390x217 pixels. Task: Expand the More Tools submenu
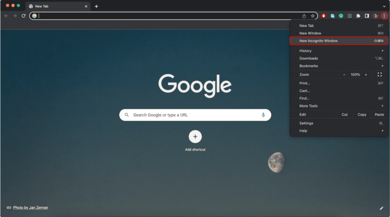pos(339,106)
